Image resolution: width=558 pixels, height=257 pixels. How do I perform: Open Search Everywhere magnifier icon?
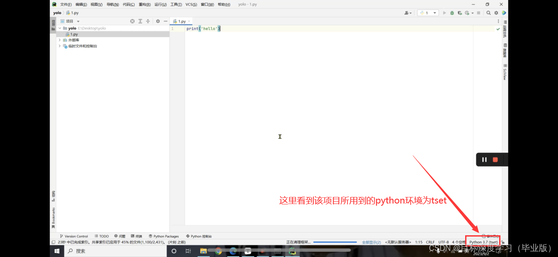click(489, 13)
